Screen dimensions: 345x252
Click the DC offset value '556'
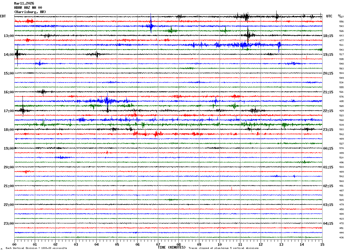[x=341, y=22]
